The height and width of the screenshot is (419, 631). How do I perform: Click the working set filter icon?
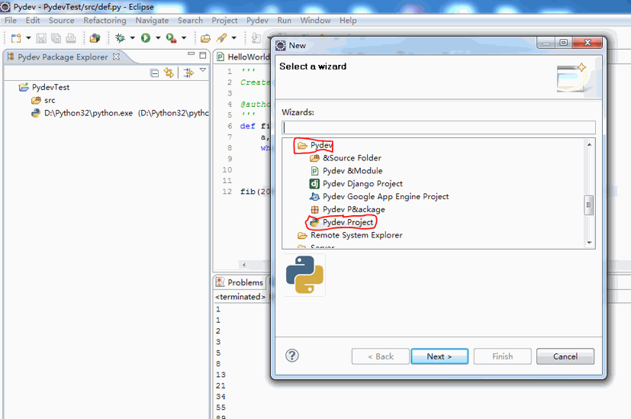pyautogui.click(x=188, y=73)
